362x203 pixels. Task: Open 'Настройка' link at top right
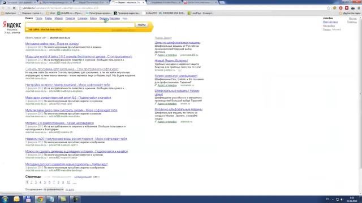click(x=329, y=26)
